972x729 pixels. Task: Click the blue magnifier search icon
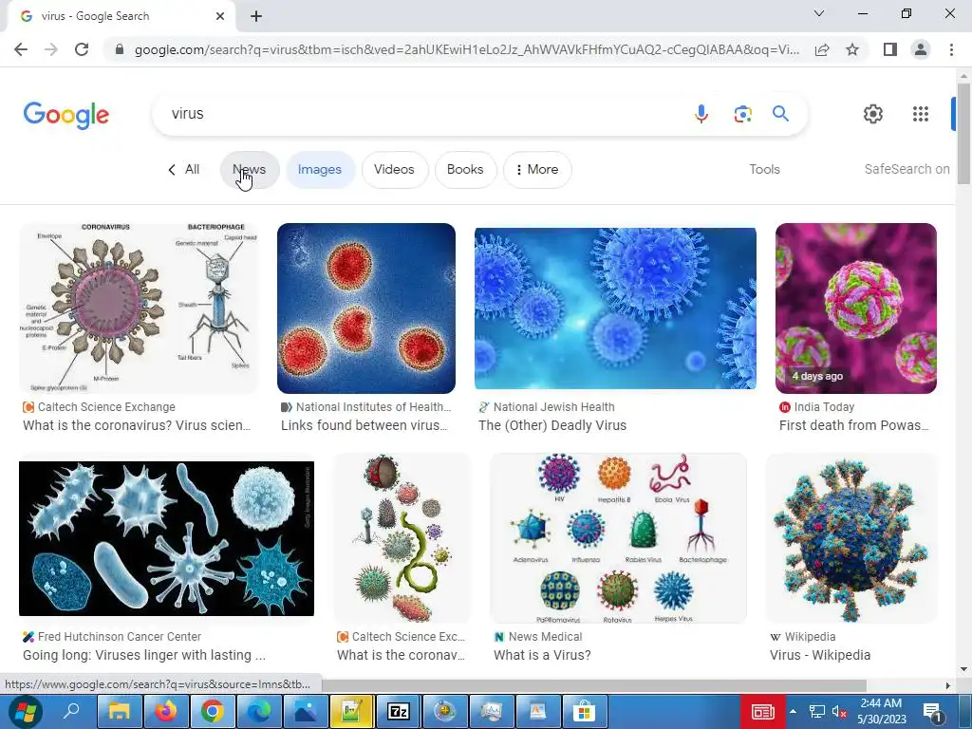coord(780,114)
